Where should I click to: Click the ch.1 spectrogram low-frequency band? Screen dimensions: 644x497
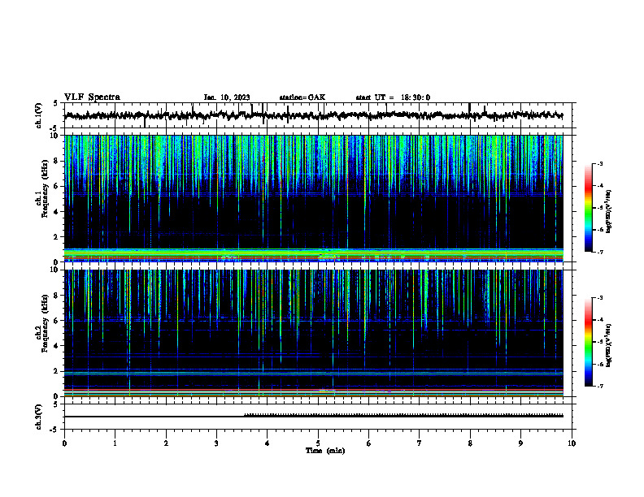pyautogui.click(x=313, y=255)
